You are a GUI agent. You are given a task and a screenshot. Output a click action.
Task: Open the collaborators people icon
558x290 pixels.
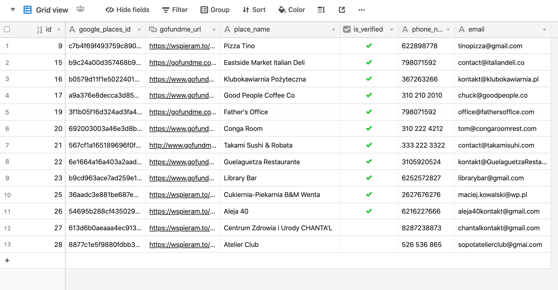[x=80, y=9]
